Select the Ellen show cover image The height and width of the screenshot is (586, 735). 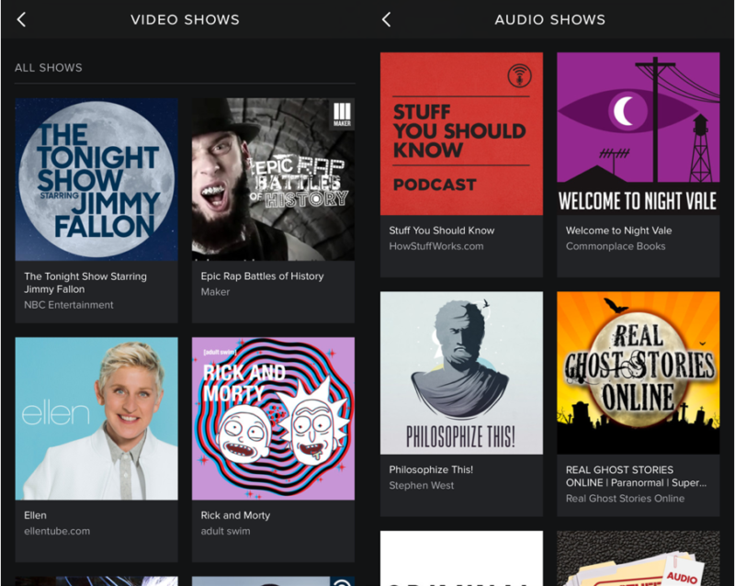click(x=96, y=418)
